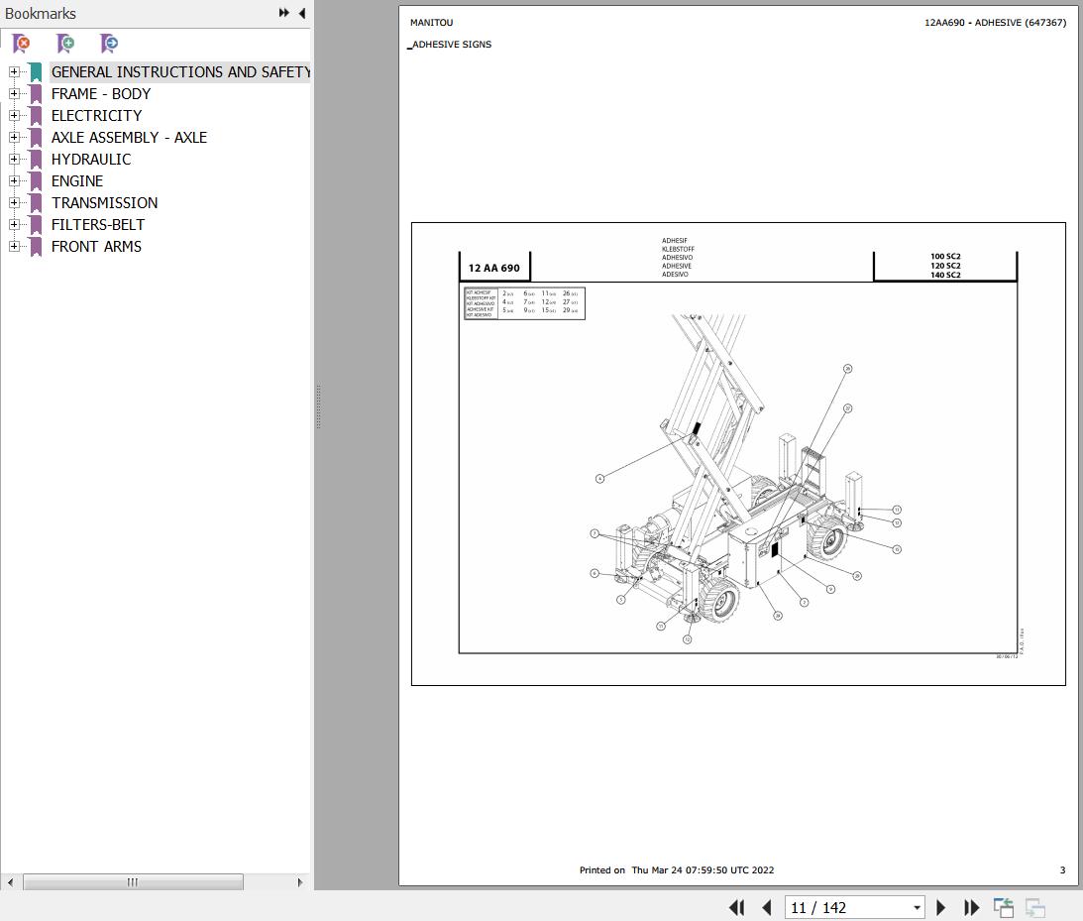Image resolution: width=1083 pixels, height=921 pixels.
Task: Select the GENERAL INSTRUCTIONS AND SAFETY bookmark
Action: (180, 71)
